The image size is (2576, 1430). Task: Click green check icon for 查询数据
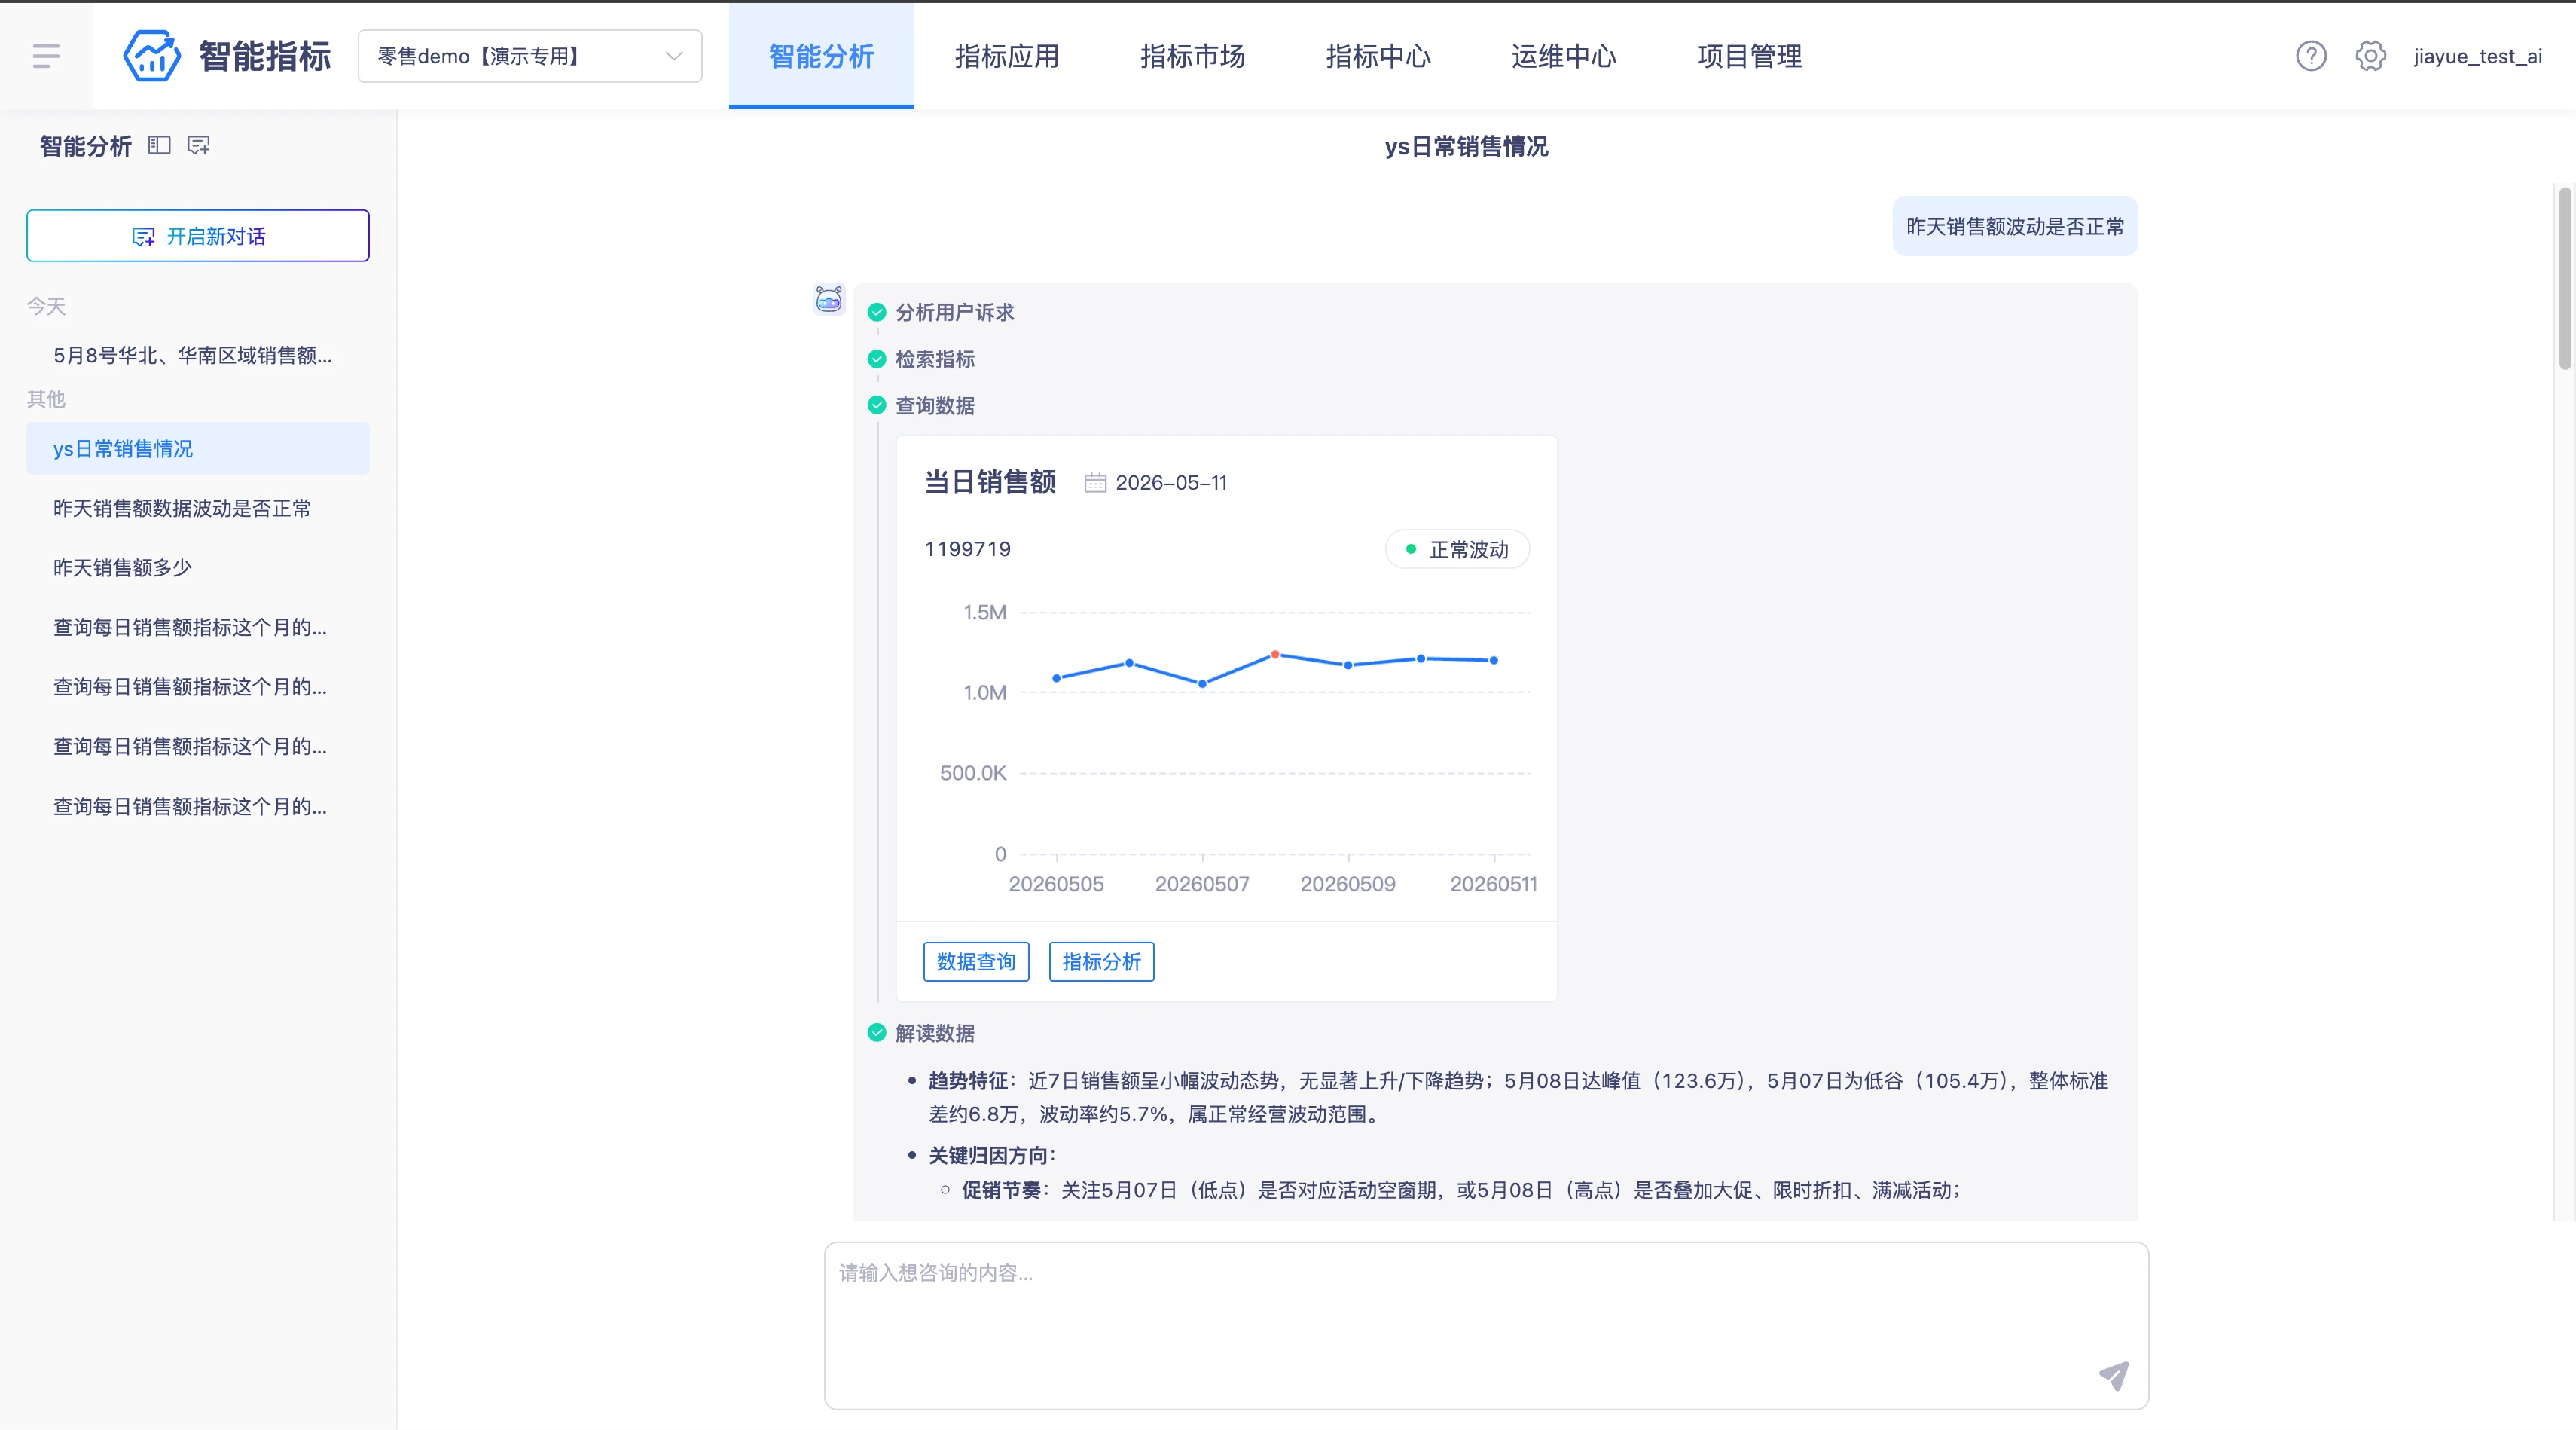click(x=877, y=405)
